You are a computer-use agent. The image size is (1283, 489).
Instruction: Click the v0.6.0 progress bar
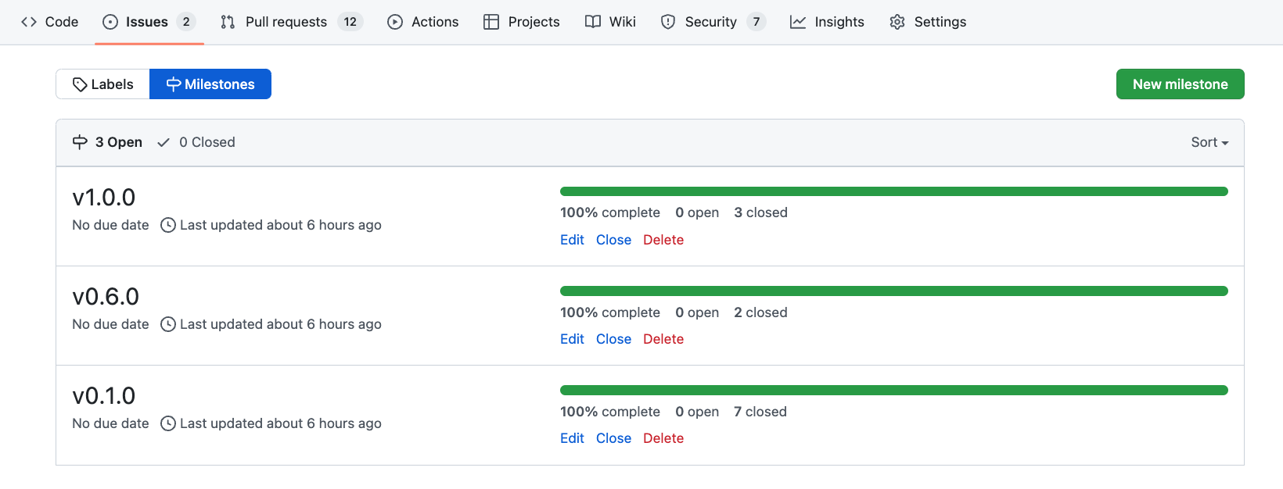point(893,291)
